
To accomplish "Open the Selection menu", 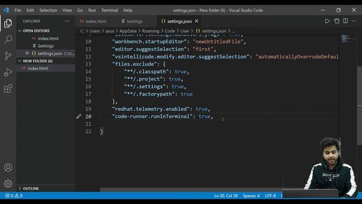I will (48, 10).
